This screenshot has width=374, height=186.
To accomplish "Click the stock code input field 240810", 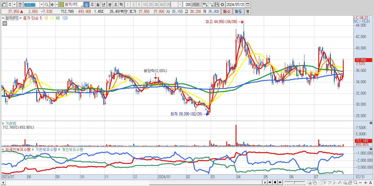I will [x=31, y=4].
